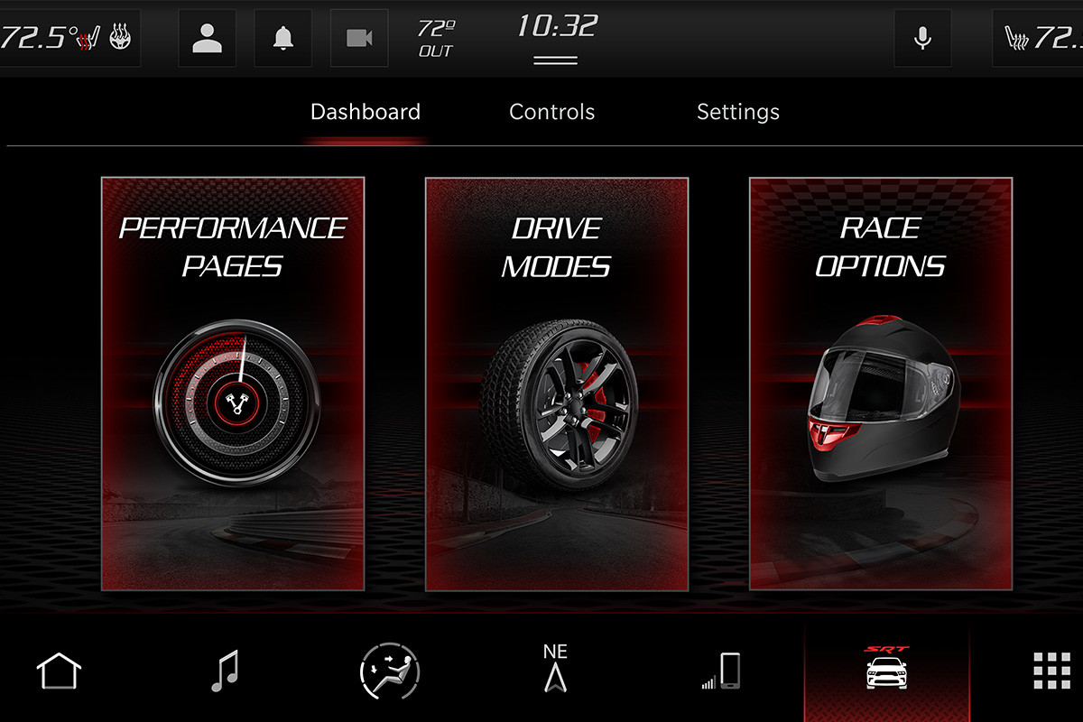The height and width of the screenshot is (722, 1083).
Task: Go to the Home screen icon
Action: pyautogui.click(x=58, y=670)
